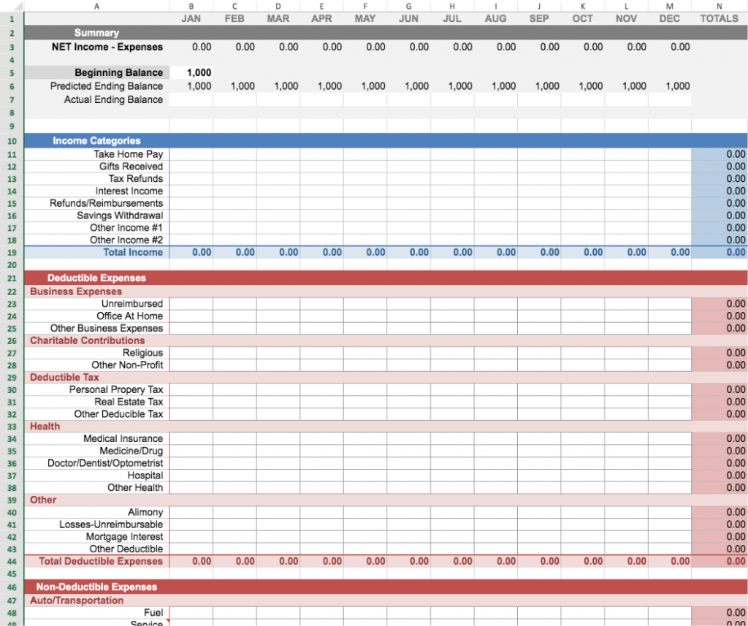
Task: Click the JAN Total Deductible Expenses cell
Action: click(191, 561)
